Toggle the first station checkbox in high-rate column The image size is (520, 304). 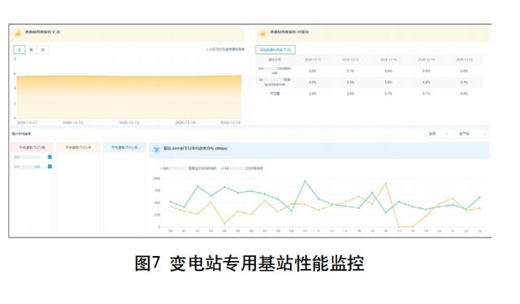pos(50,157)
